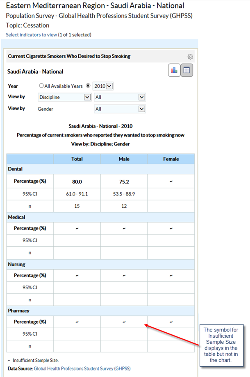
Task: Select All Available Years radio button
Action: 41,86
